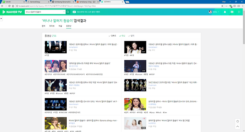
Task: Click the green shield extension icon
Action: pos(230,6)
